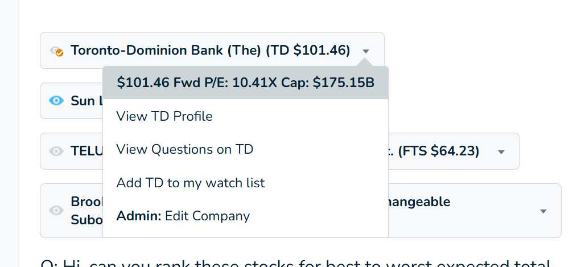Select View TD Profile from the menu
Viewport: 573px width, 267px height.
point(164,116)
